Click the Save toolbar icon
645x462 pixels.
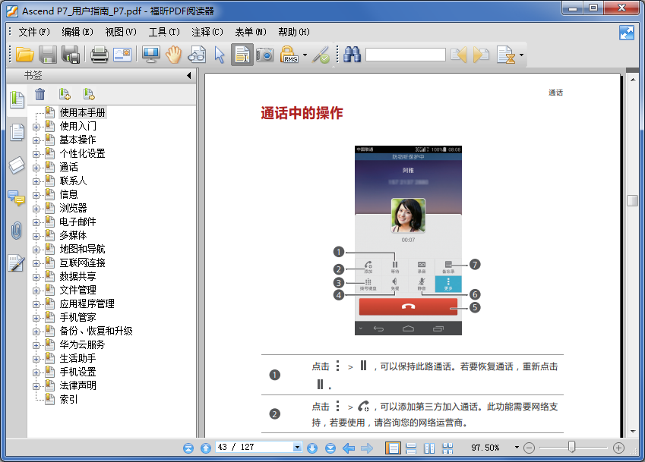48,55
